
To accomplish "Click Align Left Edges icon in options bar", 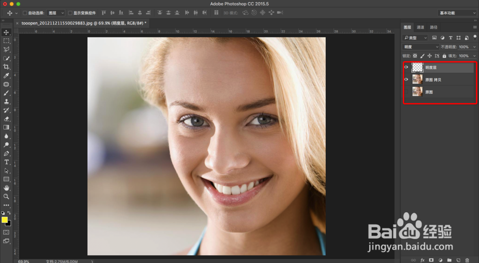I will 131,13.
